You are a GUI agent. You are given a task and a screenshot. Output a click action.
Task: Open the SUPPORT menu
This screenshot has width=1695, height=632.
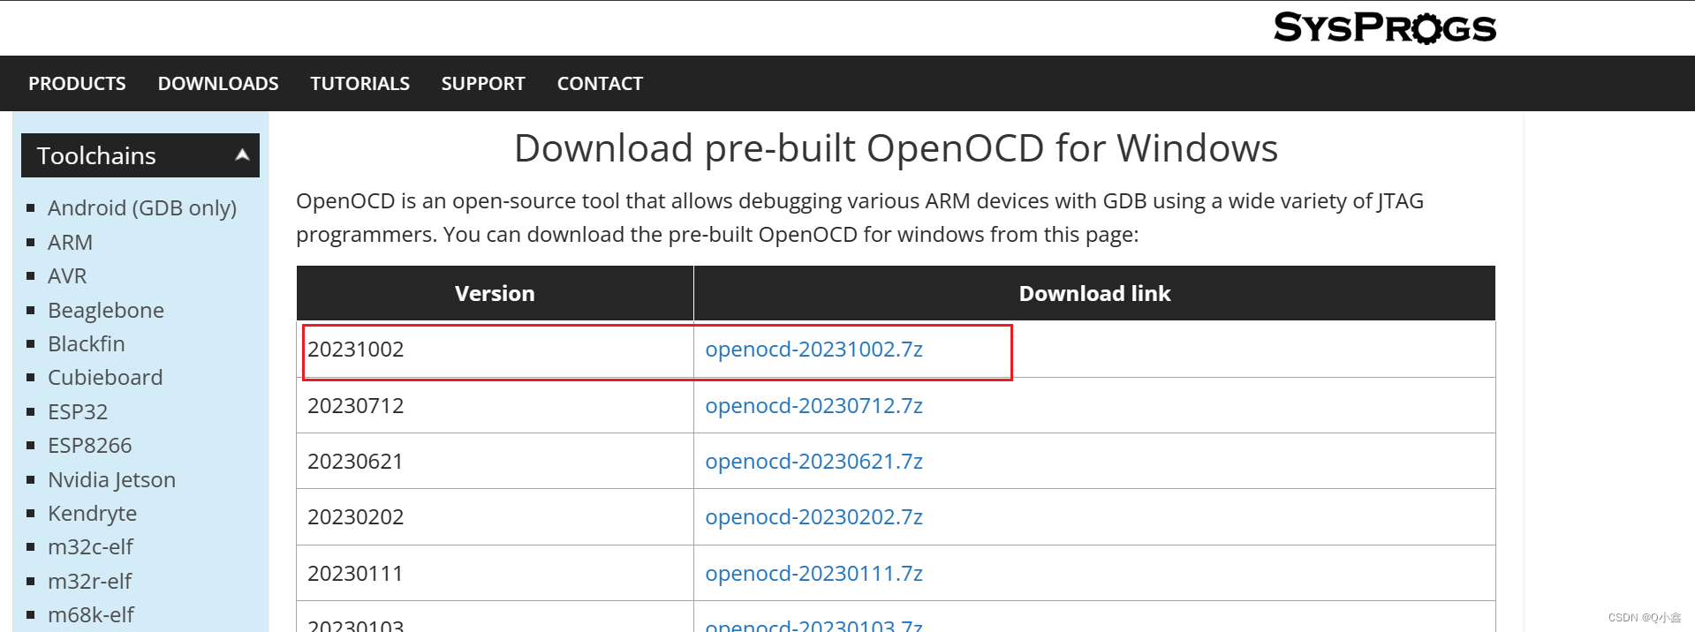(x=483, y=83)
